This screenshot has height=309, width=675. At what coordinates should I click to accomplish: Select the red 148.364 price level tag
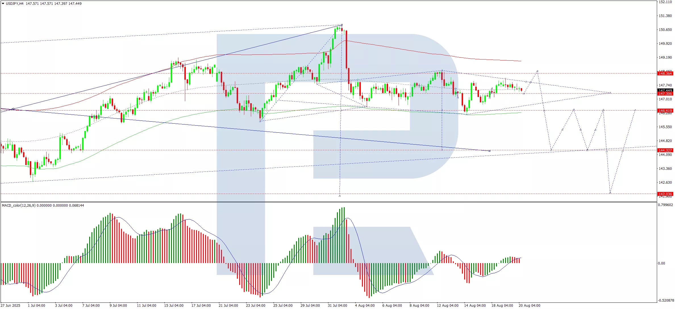point(665,74)
